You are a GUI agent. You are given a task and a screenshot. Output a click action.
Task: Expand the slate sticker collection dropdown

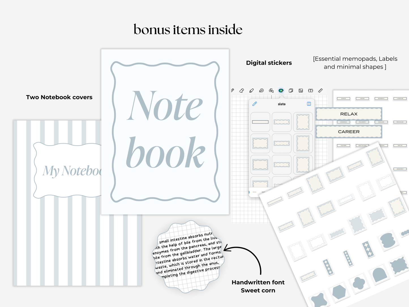281,104
